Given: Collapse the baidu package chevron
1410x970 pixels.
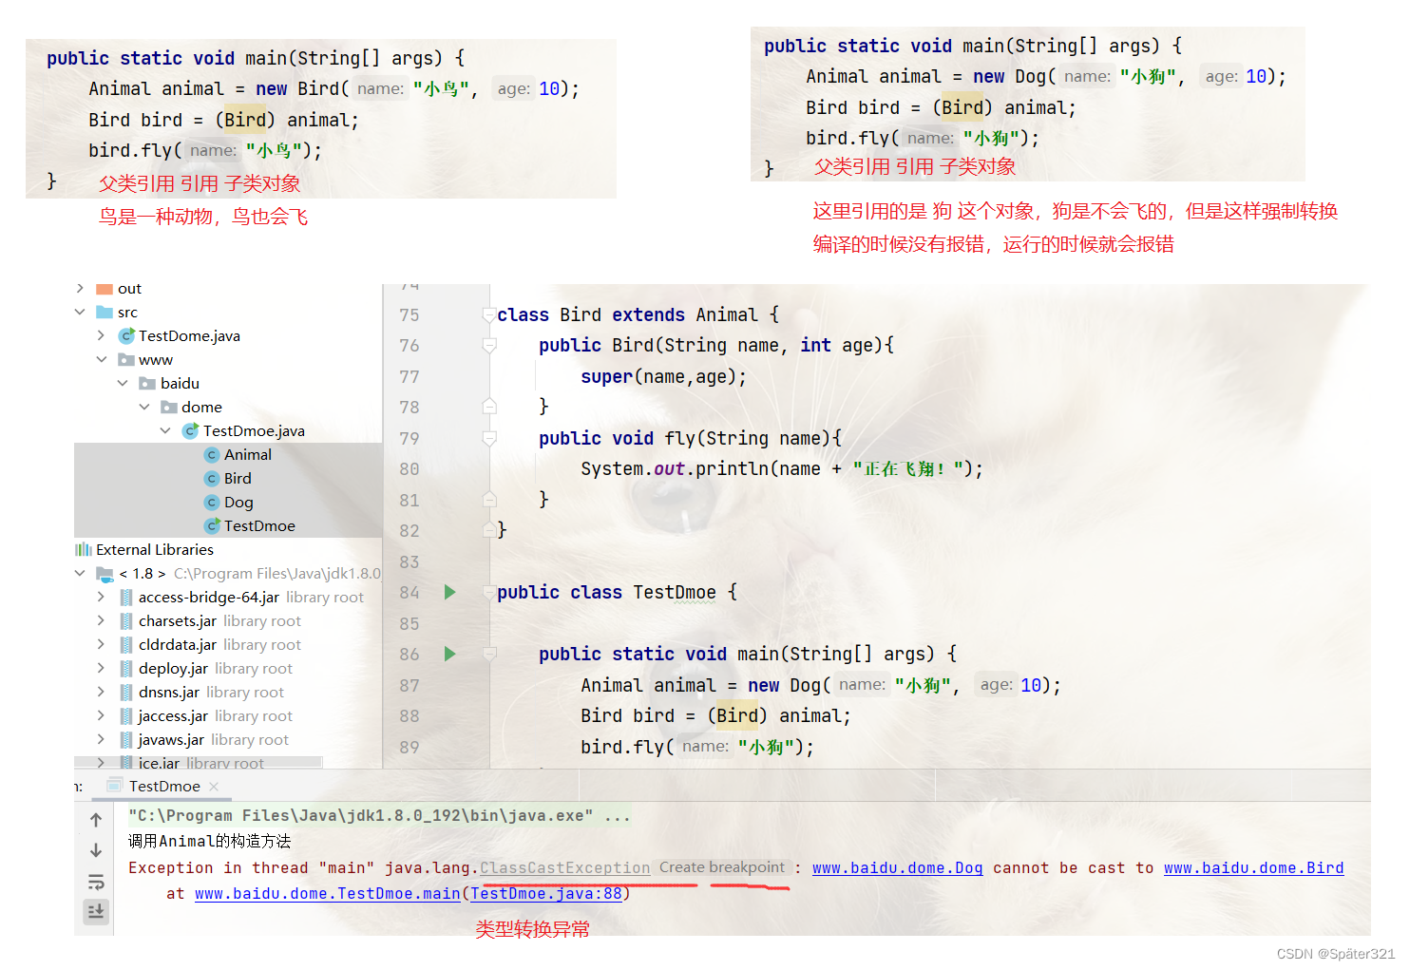Looking at the screenshot, I should [123, 384].
